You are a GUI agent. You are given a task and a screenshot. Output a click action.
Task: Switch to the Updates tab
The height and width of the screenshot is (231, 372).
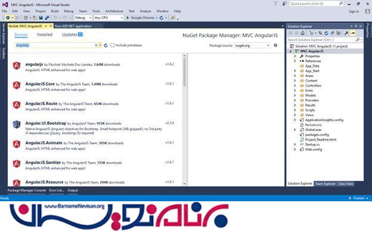tap(72, 35)
